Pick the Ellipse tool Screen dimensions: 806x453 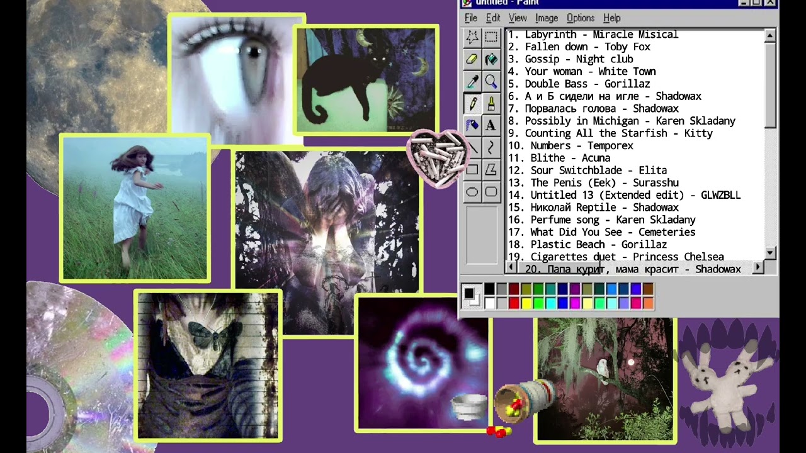pos(472,191)
